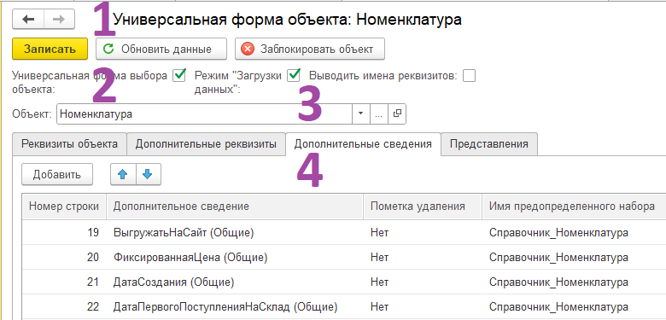Click in the Объект field containing Номенклатура
The height and width of the screenshot is (320, 666).
pos(204,113)
